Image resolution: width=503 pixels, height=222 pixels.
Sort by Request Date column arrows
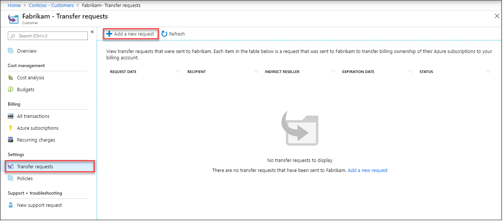(179, 71)
